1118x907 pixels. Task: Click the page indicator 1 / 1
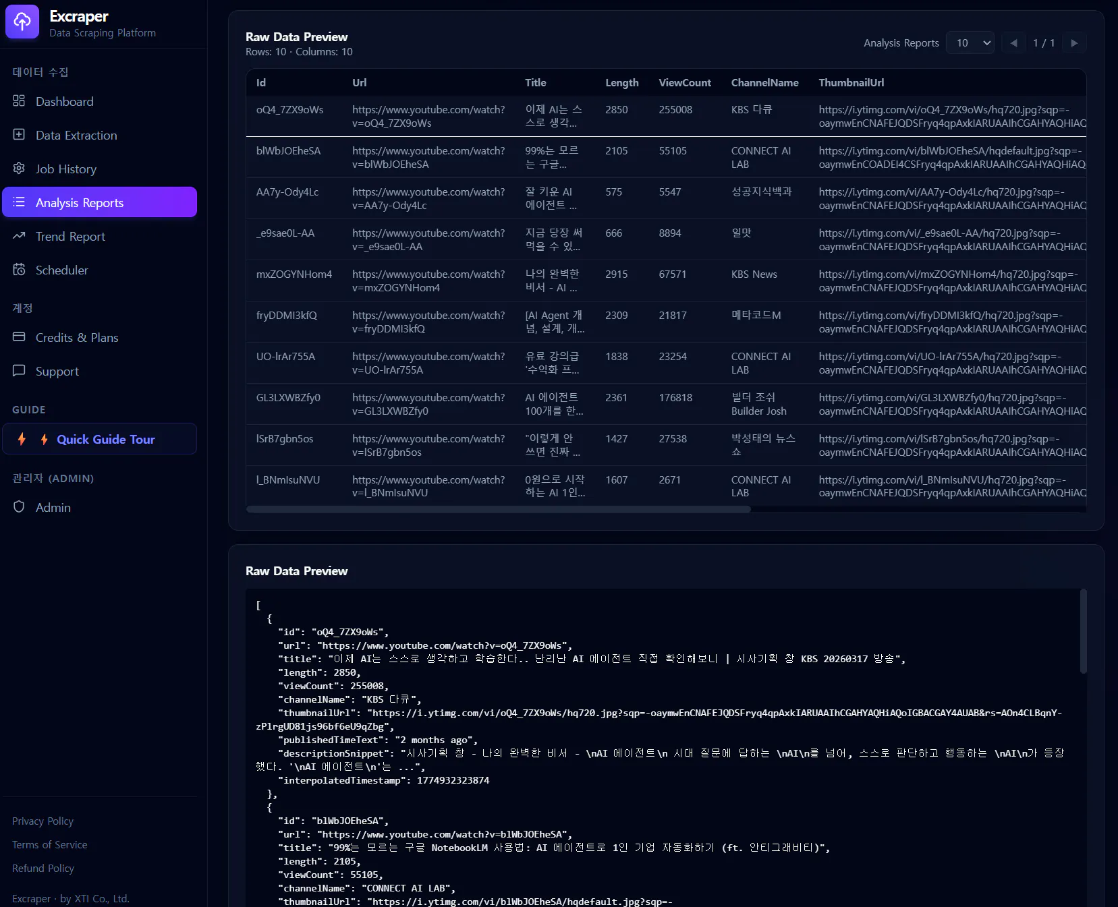tap(1044, 43)
